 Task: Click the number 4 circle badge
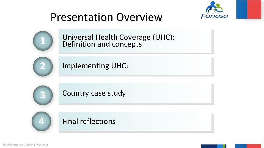click(42, 121)
